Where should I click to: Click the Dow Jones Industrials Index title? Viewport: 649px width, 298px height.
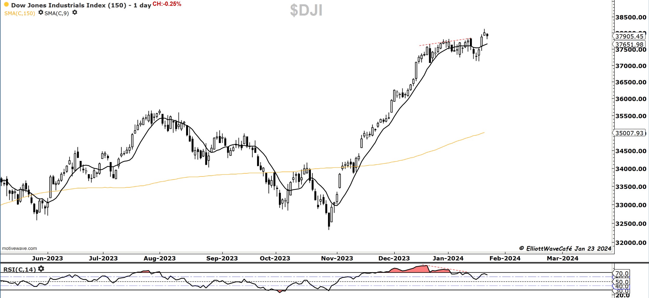click(81, 5)
